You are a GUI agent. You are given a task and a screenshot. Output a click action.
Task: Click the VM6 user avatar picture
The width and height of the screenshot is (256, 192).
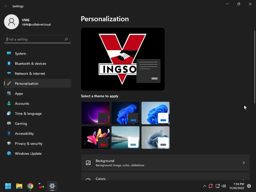11,22
